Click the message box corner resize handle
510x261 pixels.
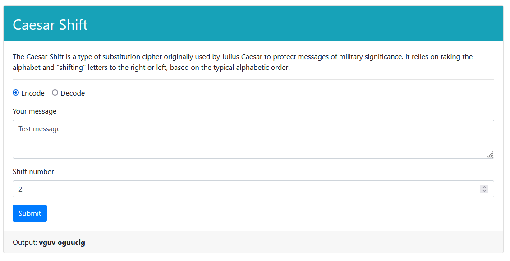490,155
